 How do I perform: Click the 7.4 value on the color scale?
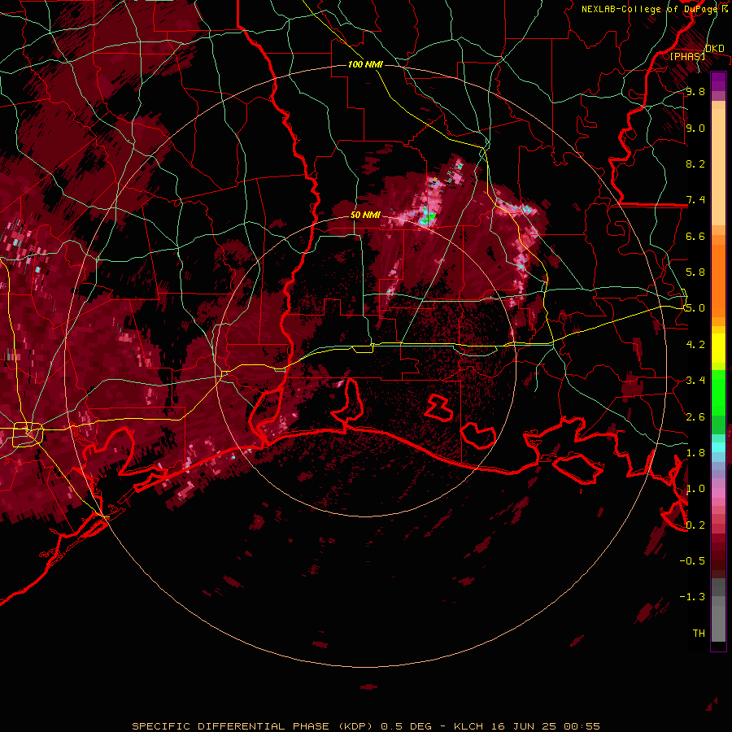tap(695, 200)
